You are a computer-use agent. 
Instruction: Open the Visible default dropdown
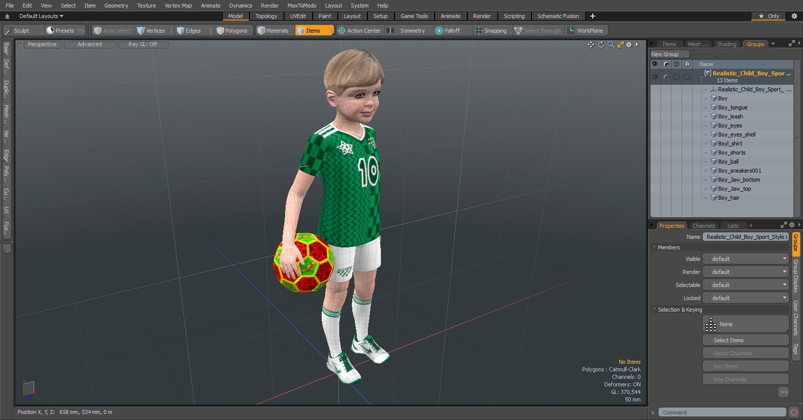[x=746, y=259]
